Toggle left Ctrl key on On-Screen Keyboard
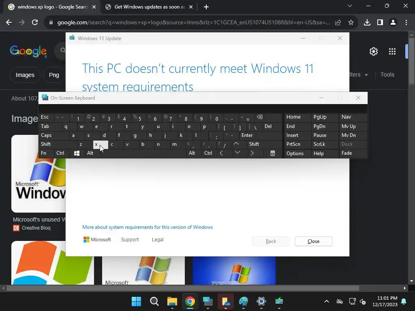This screenshot has height=311, width=415. (x=62, y=153)
